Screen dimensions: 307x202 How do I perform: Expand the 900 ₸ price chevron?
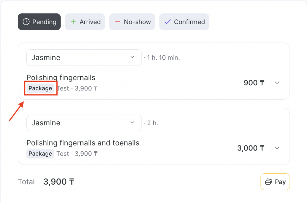click(x=277, y=83)
